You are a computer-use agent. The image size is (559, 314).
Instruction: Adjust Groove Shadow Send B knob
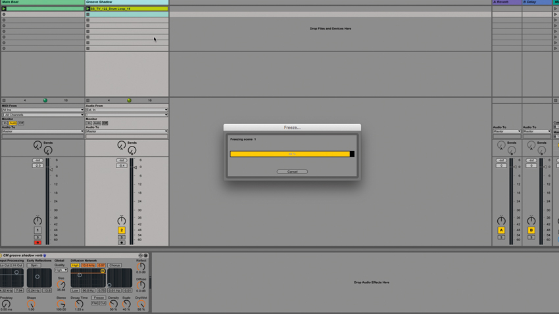132,150
